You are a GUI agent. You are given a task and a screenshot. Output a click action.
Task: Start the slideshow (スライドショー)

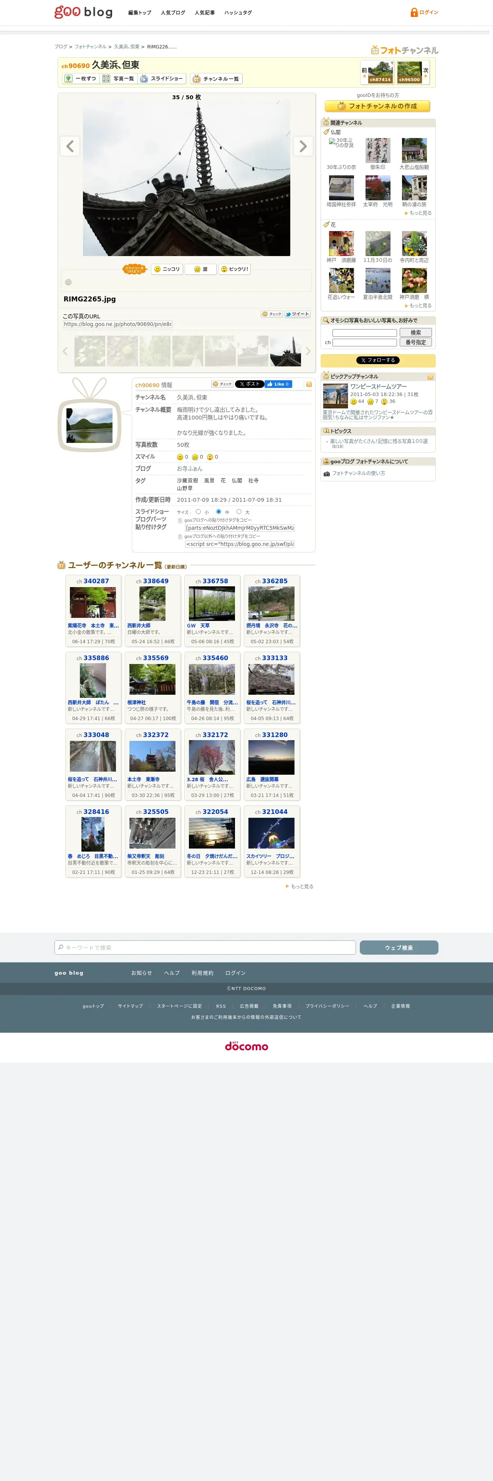coord(162,79)
